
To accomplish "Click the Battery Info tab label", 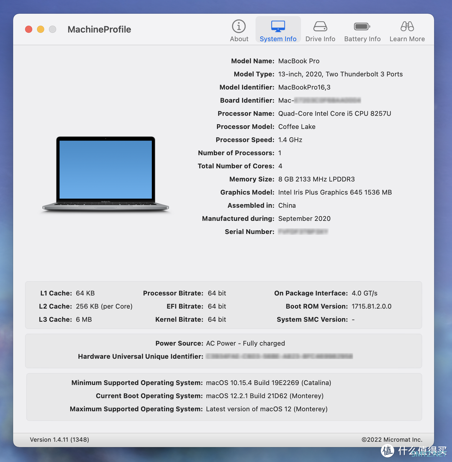I will point(362,39).
